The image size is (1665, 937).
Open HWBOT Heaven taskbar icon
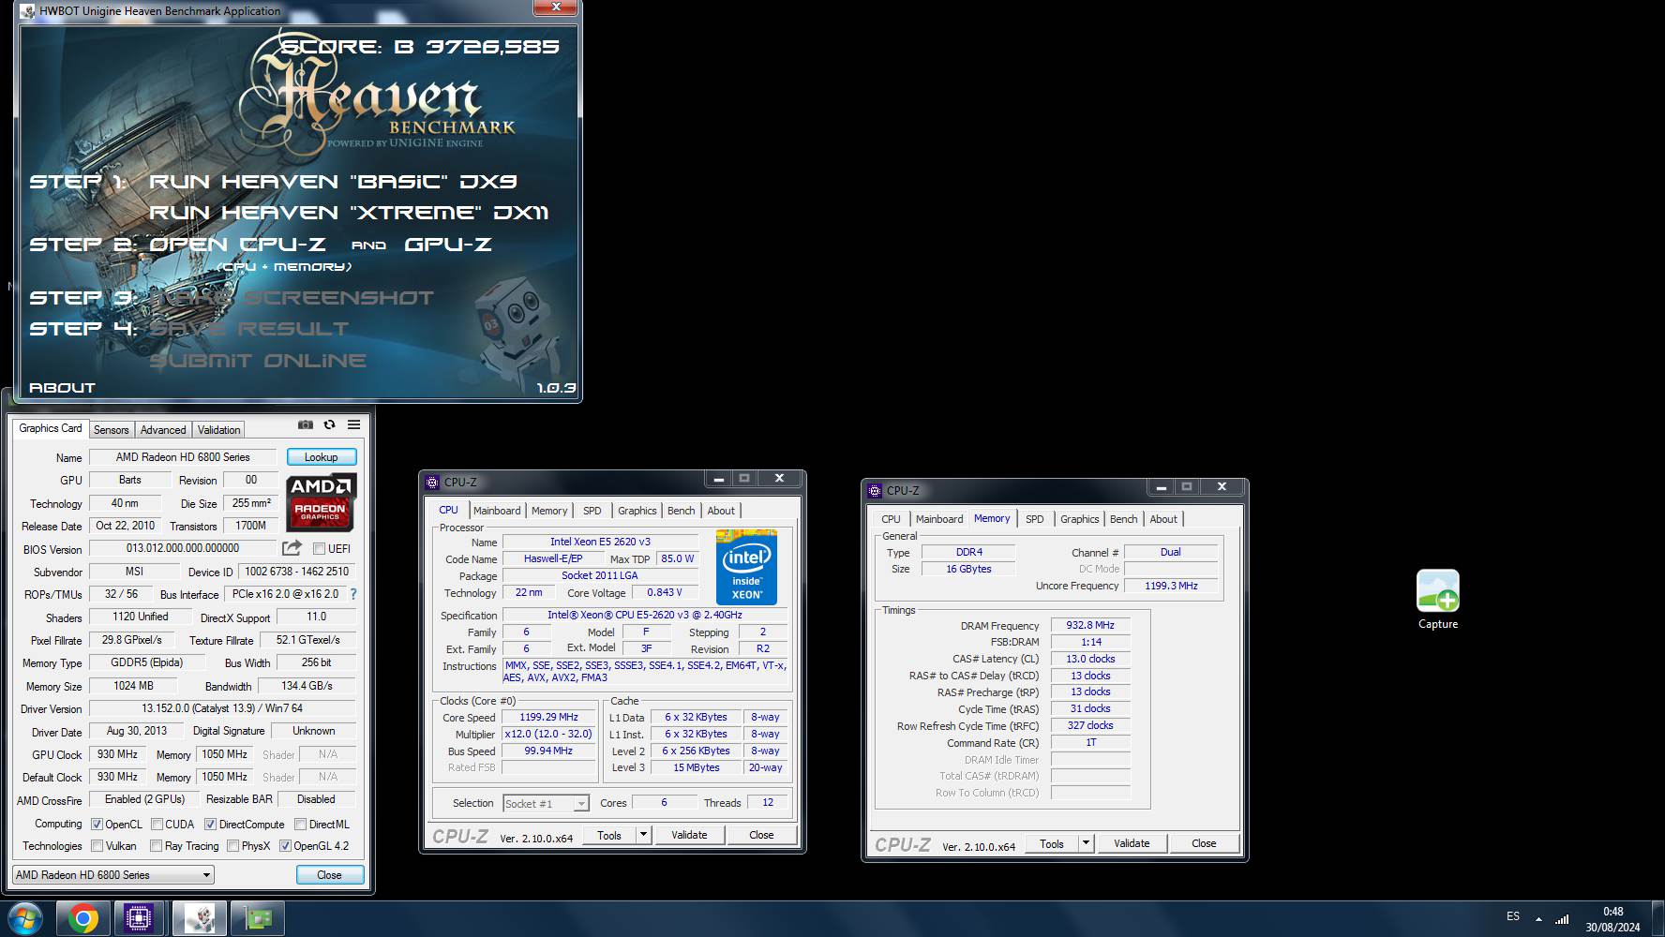click(199, 919)
